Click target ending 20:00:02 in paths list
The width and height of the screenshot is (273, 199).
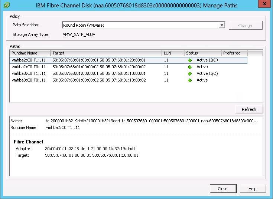pyautogui.click(x=99, y=67)
